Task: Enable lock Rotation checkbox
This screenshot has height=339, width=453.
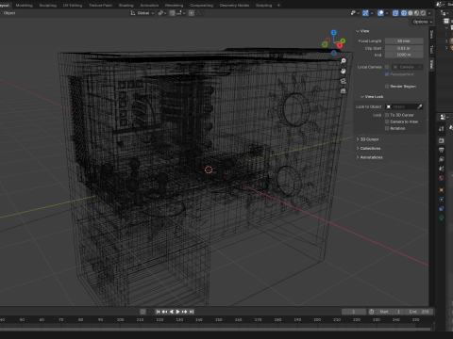Action: pos(387,128)
